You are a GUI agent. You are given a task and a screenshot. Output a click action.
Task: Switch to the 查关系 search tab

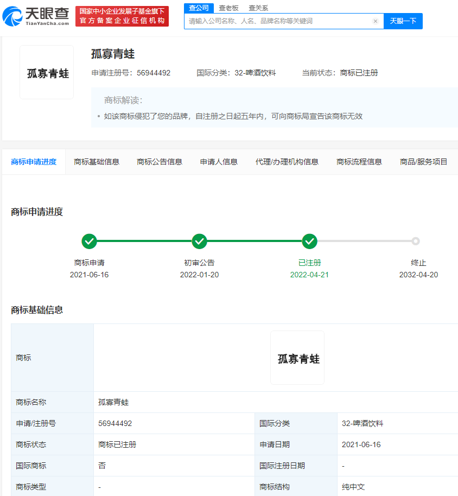click(258, 8)
